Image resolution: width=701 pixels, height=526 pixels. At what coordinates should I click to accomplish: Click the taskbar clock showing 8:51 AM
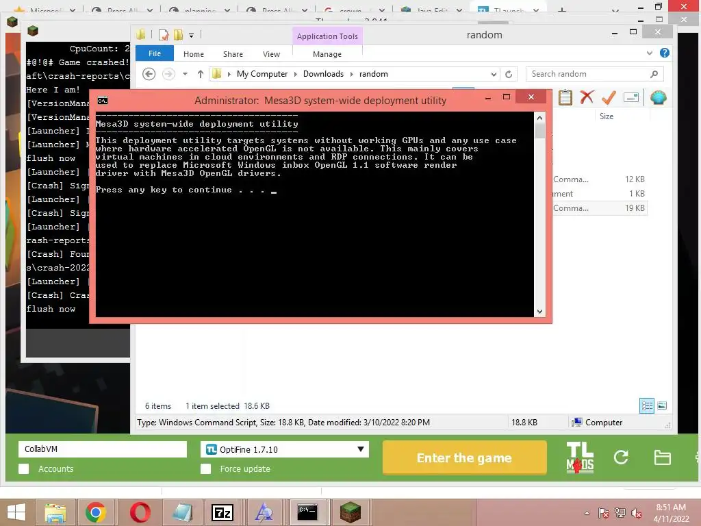(671, 512)
